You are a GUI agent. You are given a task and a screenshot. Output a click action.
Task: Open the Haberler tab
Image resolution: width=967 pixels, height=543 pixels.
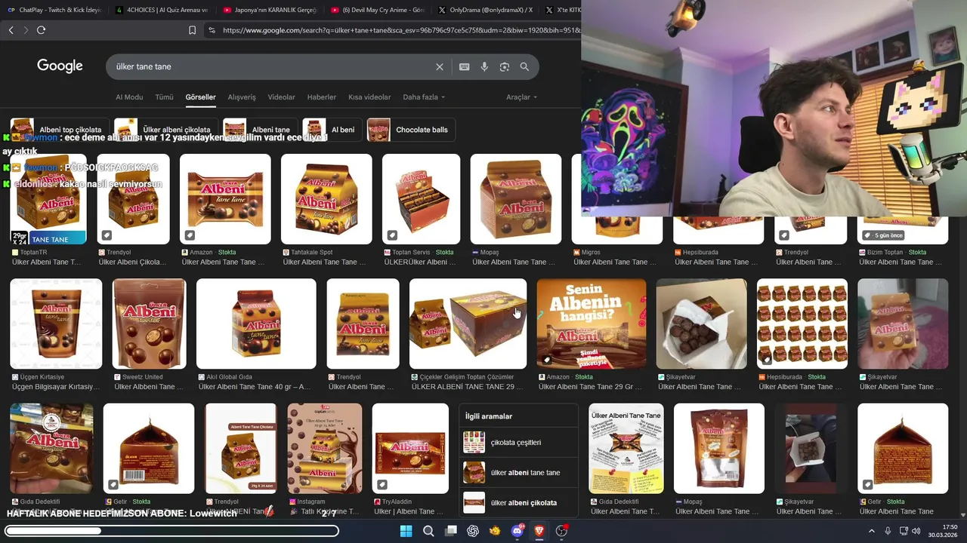(x=322, y=97)
